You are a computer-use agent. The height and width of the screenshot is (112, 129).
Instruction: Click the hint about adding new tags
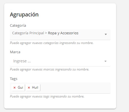pyautogui.click(x=47, y=96)
